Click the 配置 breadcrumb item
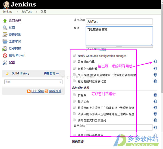 coord(43,11)
